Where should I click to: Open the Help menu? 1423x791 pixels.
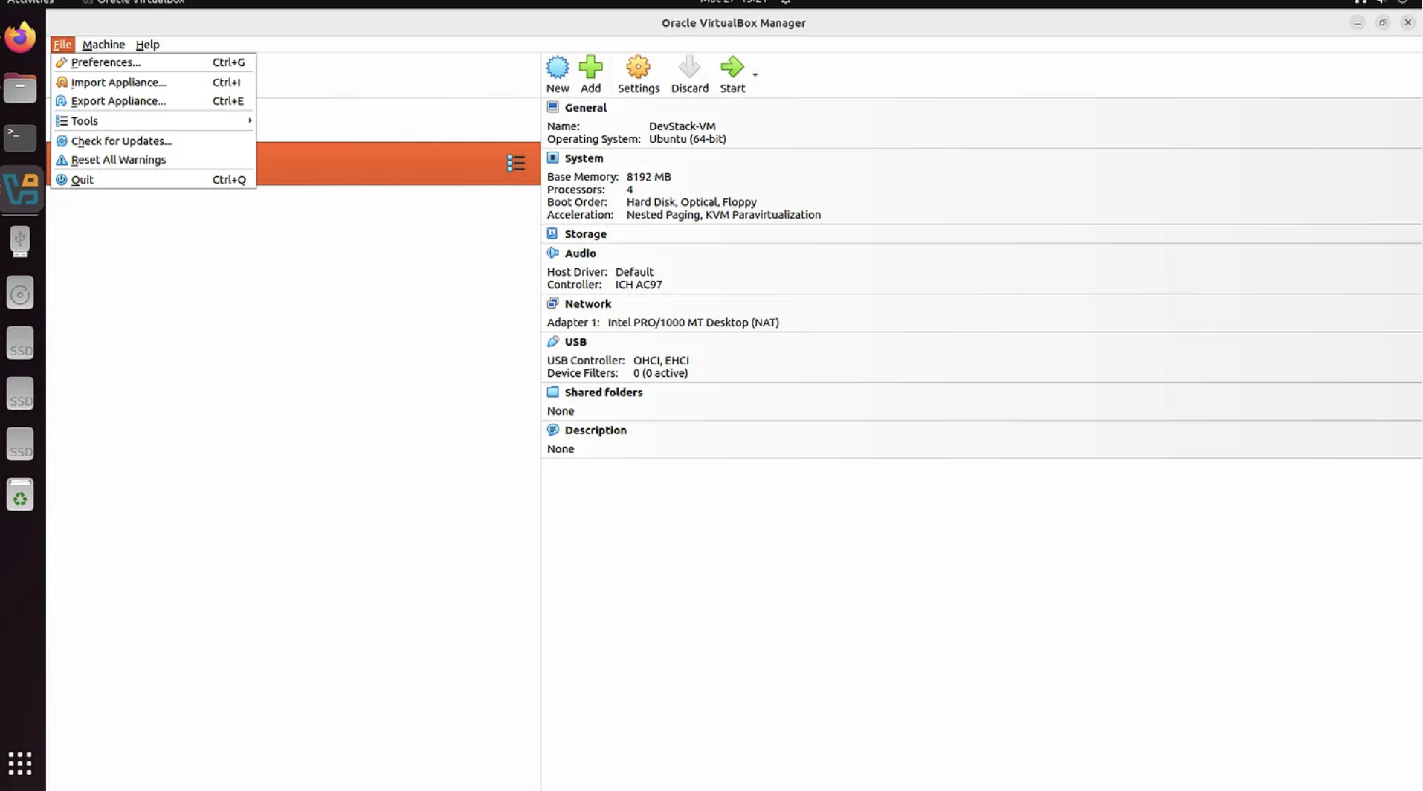tap(147, 45)
